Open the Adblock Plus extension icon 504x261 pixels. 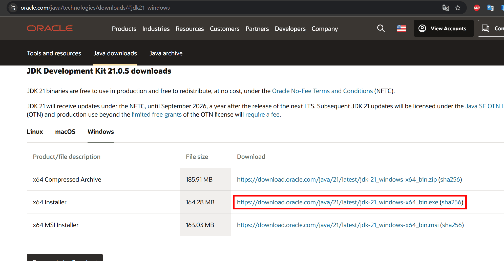tap(477, 8)
